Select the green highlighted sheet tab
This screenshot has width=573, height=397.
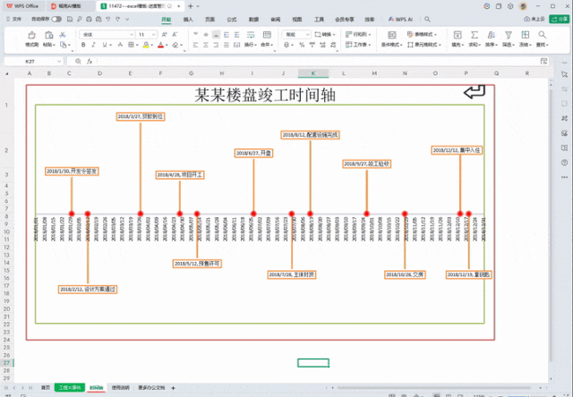click(x=70, y=387)
